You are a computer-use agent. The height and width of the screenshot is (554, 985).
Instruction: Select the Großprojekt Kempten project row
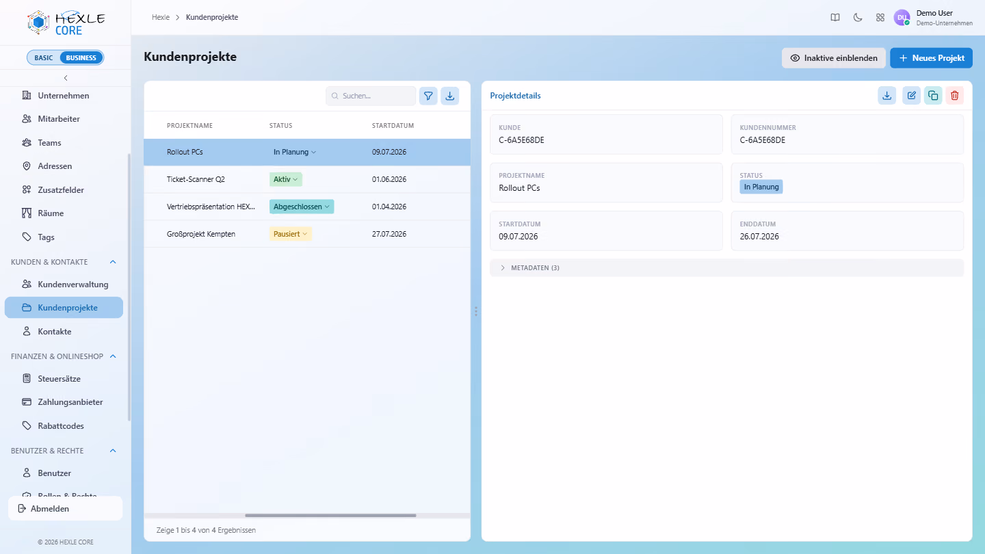click(307, 234)
